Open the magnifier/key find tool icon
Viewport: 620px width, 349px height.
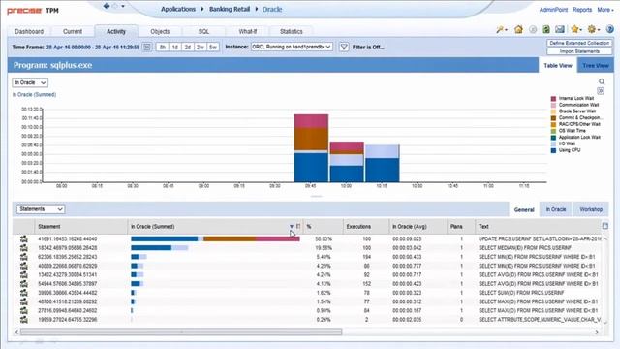[x=501, y=29]
